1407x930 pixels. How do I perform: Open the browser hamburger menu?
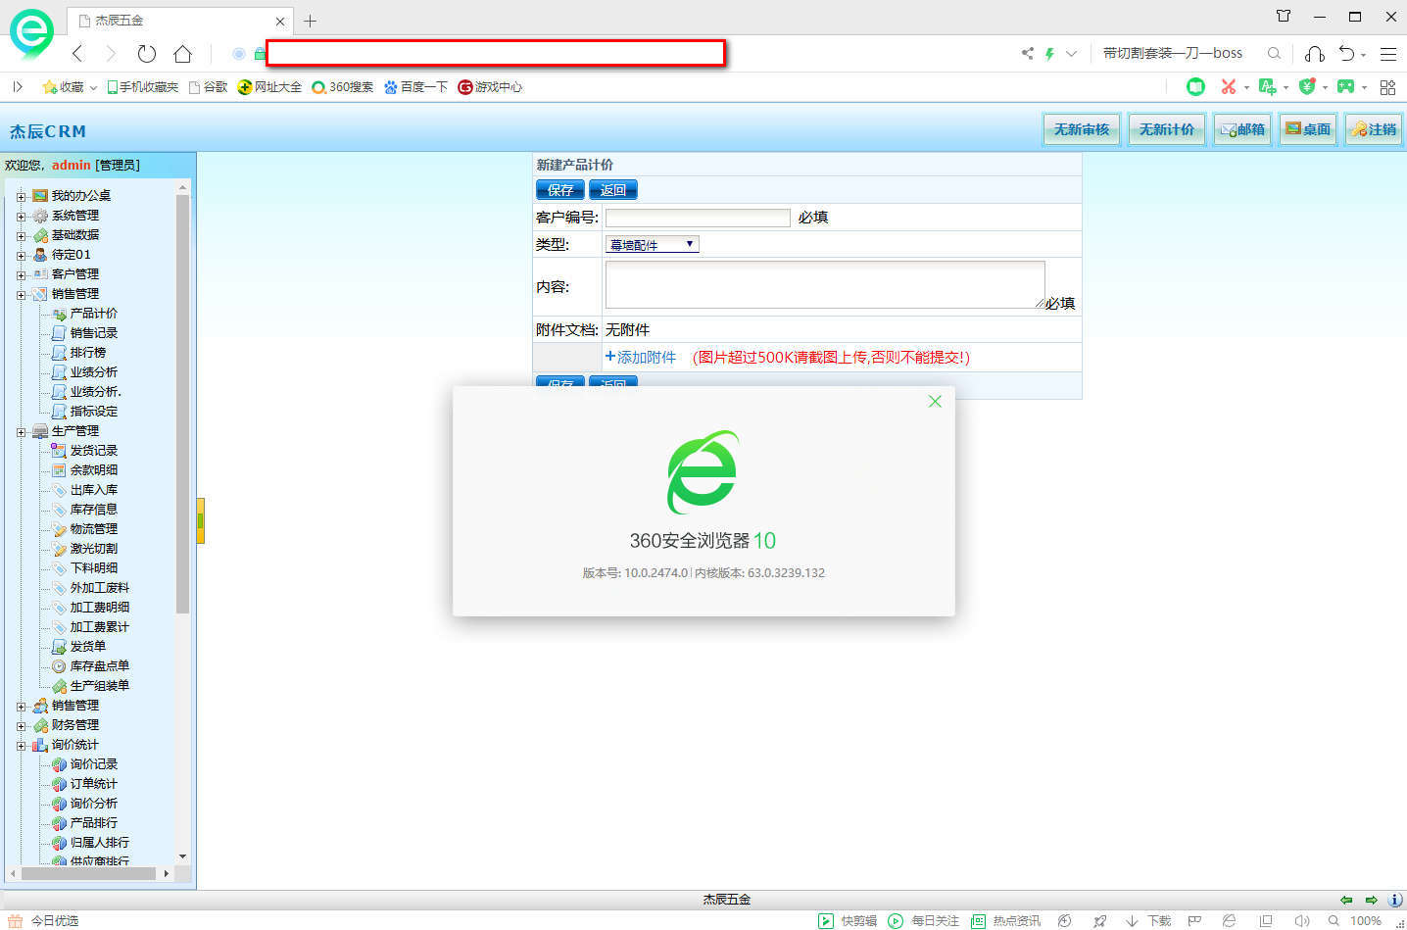(1388, 54)
